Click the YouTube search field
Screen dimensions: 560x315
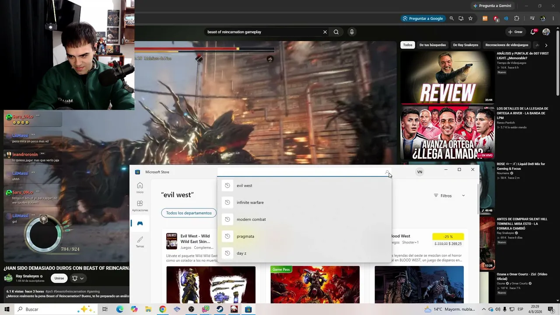[x=264, y=32]
